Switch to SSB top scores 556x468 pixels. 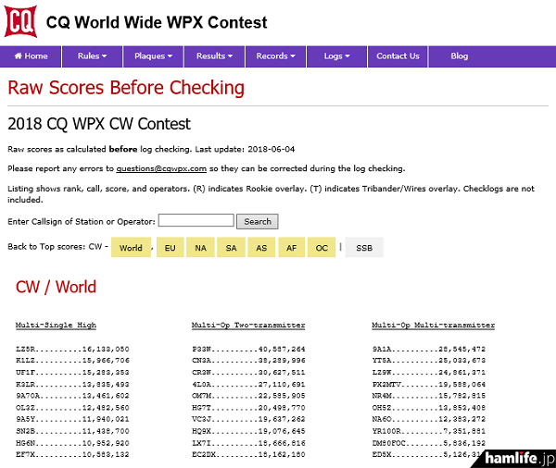click(364, 248)
